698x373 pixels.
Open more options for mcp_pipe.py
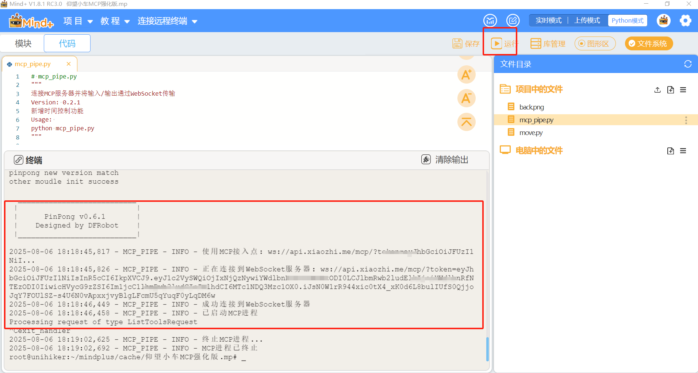(686, 120)
